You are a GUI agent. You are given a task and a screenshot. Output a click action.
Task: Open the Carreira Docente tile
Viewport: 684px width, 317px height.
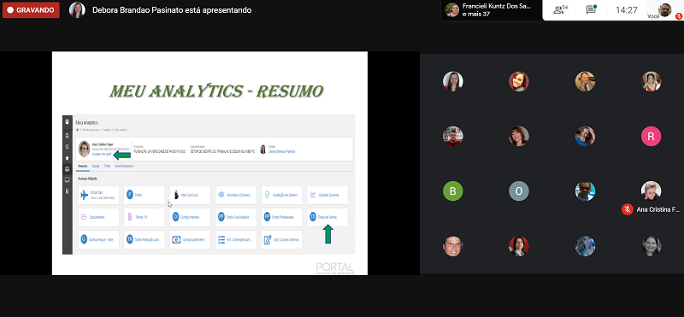(327, 195)
